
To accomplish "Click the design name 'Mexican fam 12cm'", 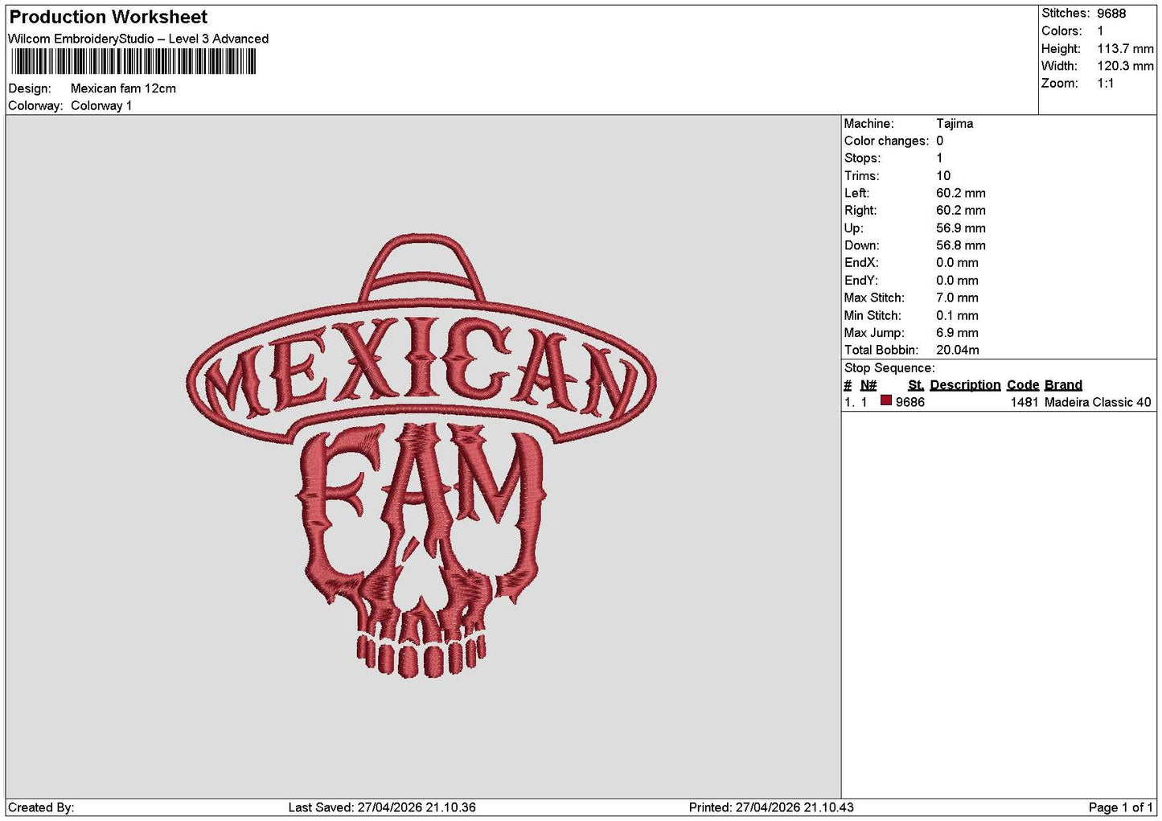I will 123,88.
